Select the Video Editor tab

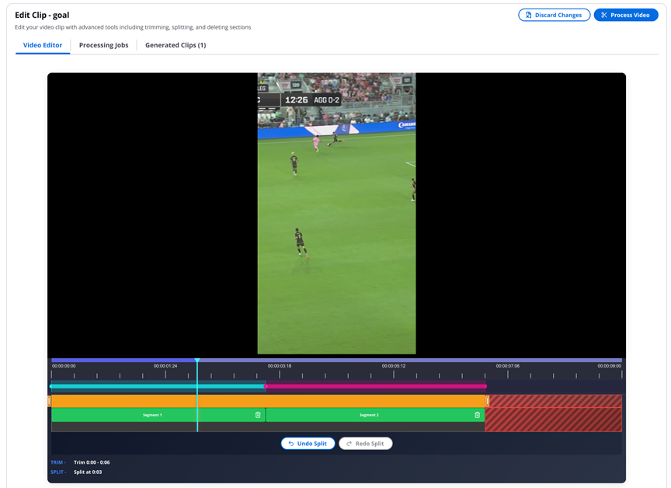click(42, 45)
